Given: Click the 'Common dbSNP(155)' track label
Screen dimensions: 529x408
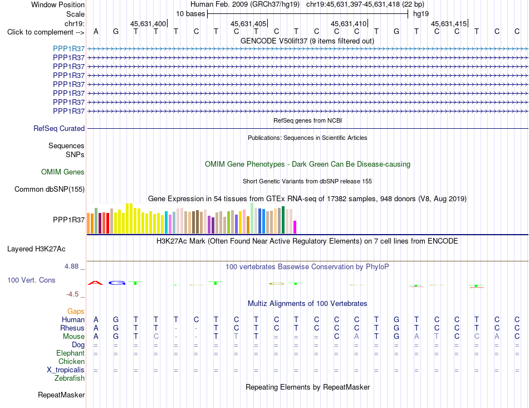Looking at the screenshot, I should (50, 189).
